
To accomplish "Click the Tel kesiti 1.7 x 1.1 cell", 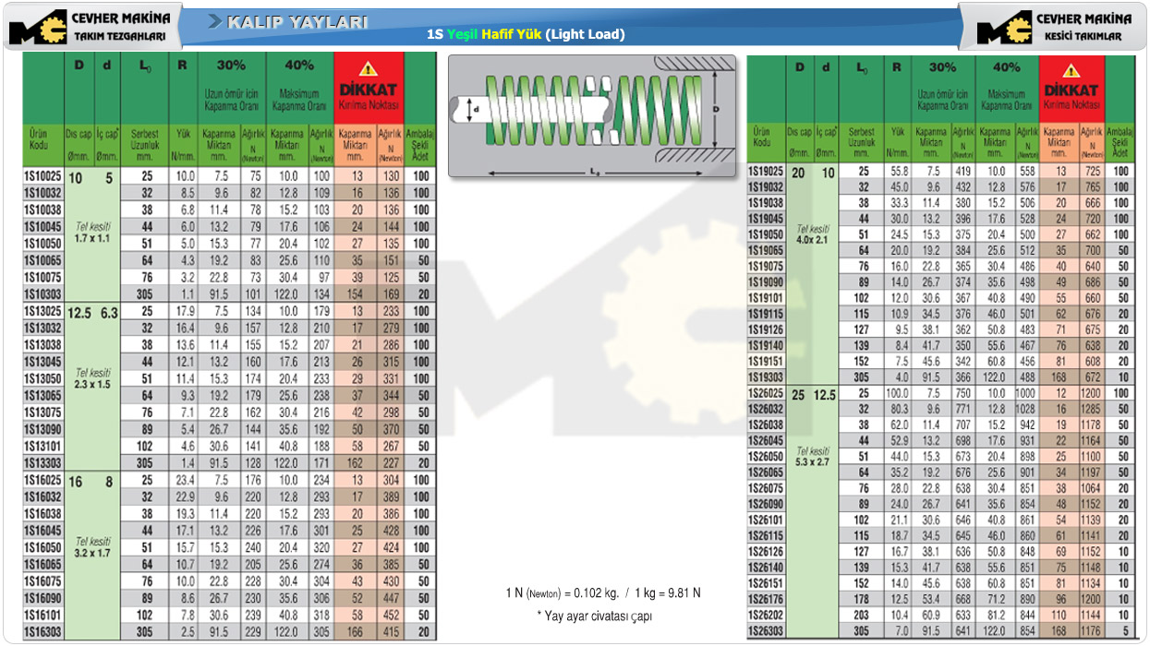I will coord(93,231).
